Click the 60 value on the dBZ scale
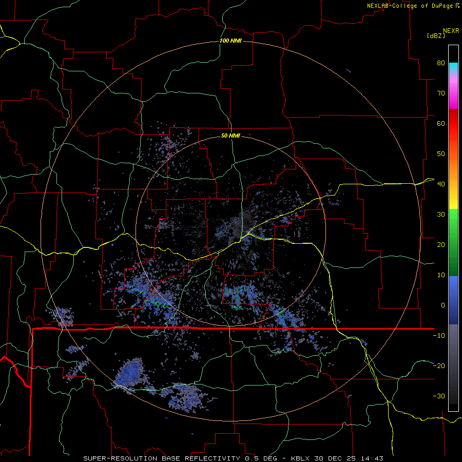Image resolution: width=462 pixels, height=462 pixels. pos(441,123)
